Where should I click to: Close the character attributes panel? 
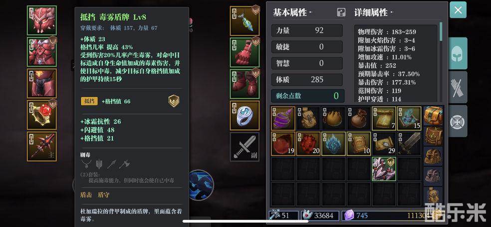(458, 10)
